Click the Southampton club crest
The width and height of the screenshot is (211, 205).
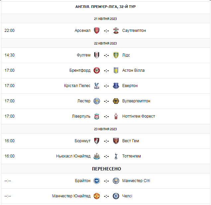116,31
